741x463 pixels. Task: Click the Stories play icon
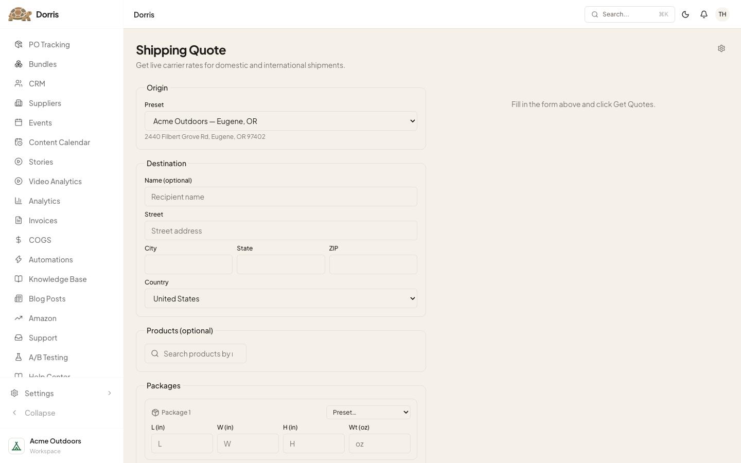pyautogui.click(x=19, y=162)
